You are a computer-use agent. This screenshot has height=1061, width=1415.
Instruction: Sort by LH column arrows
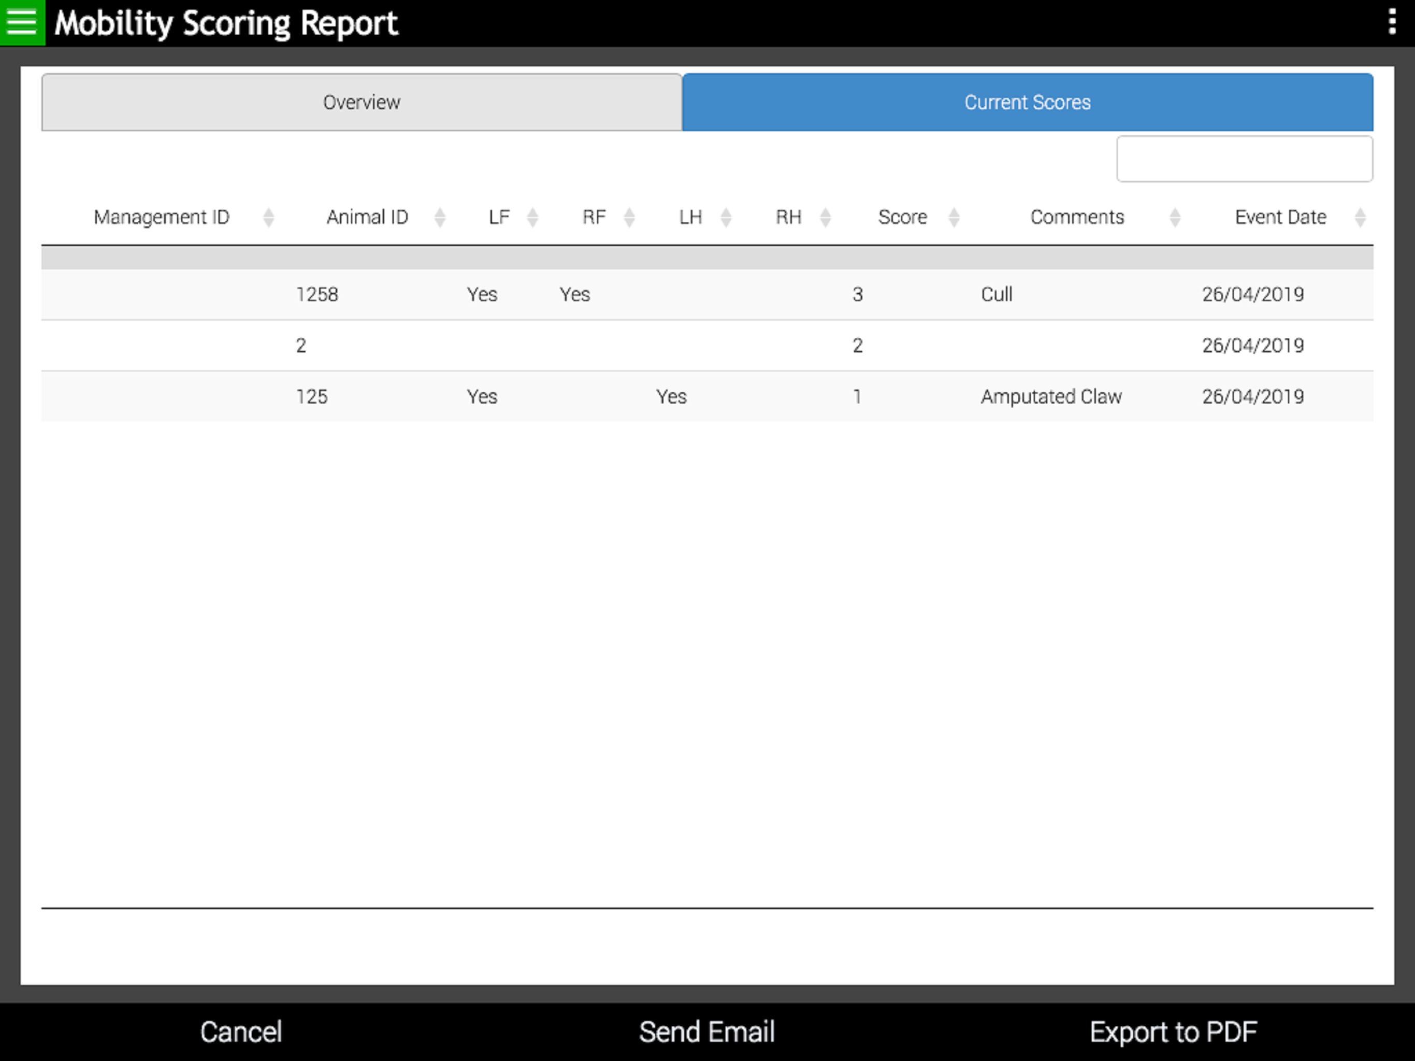point(726,218)
